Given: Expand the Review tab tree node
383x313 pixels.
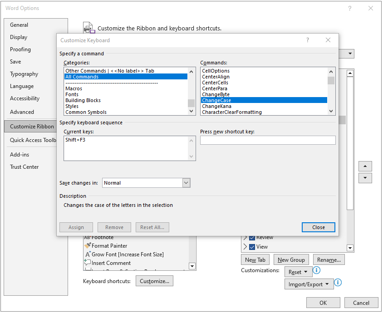Looking at the screenshot, I should click(x=245, y=237).
